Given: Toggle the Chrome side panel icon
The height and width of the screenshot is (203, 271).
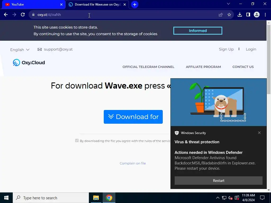Looking at the screenshot, I should pyautogui.click(x=248, y=15).
